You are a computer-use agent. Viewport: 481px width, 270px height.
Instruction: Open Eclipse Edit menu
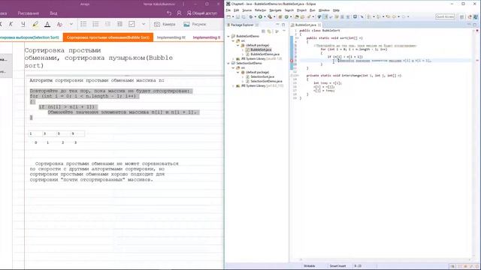pyautogui.click(x=236, y=10)
